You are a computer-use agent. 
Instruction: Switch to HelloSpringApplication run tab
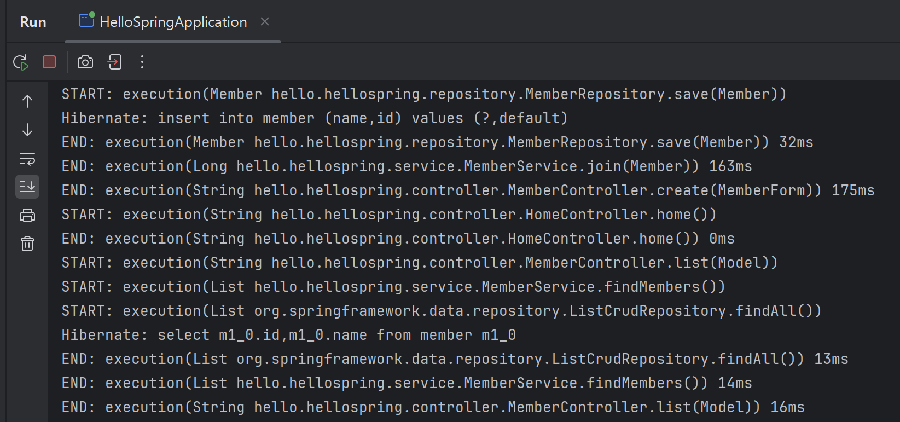pos(173,22)
